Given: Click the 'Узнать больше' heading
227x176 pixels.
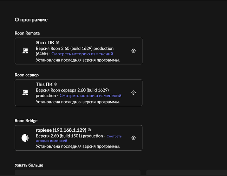Looking at the screenshot, I should point(29,165).
